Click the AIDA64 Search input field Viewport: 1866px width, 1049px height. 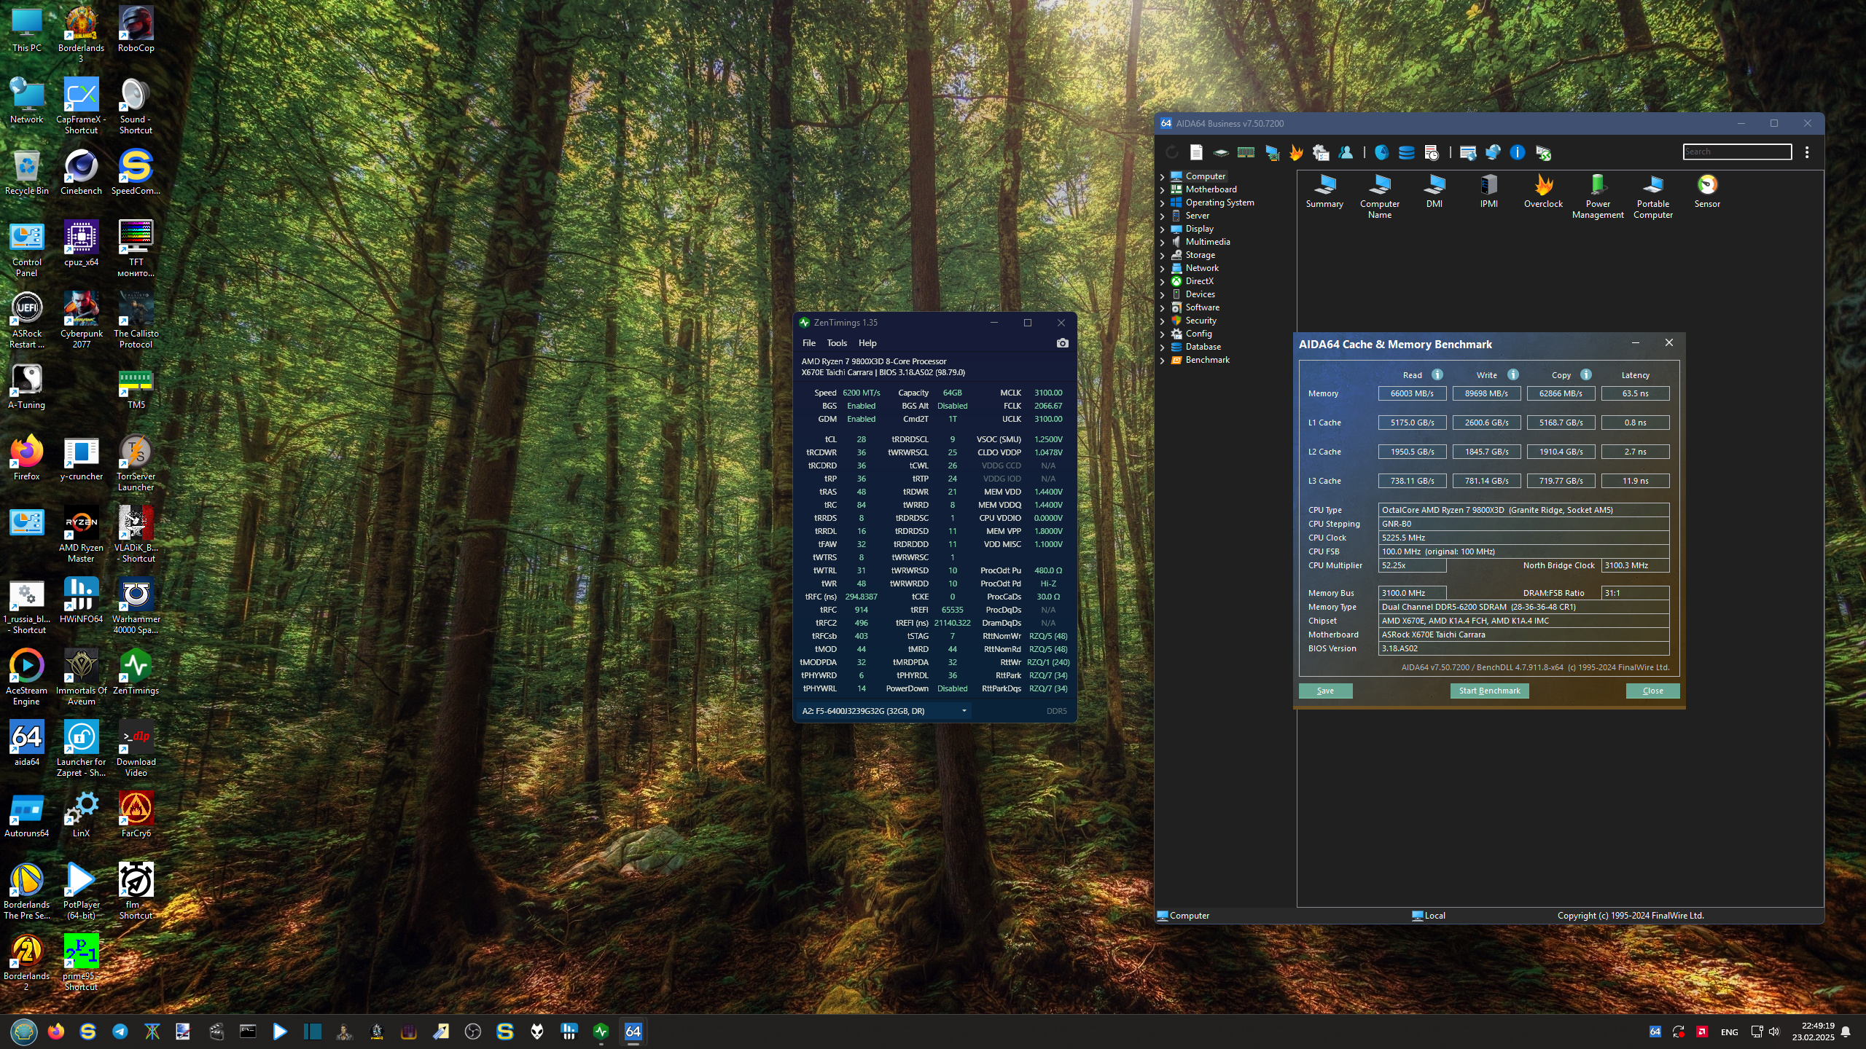click(1736, 152)
